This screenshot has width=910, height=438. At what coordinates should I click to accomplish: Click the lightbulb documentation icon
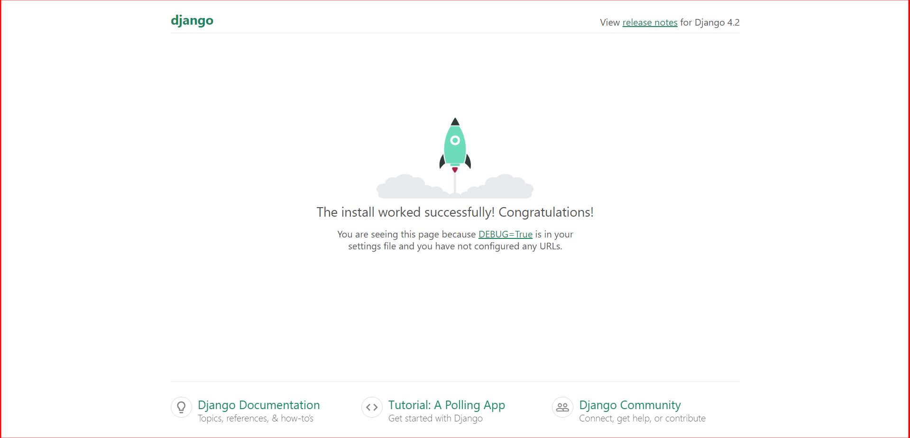click(181, 407)
